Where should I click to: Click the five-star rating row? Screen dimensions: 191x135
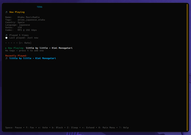click(x=11, y=43)
